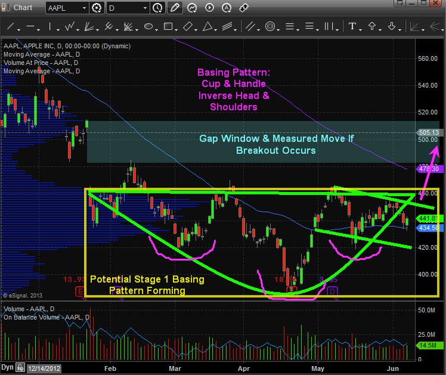Select the Fibonacci circles tool
Viewport: 446px width, 375px height.
point(270,26)
